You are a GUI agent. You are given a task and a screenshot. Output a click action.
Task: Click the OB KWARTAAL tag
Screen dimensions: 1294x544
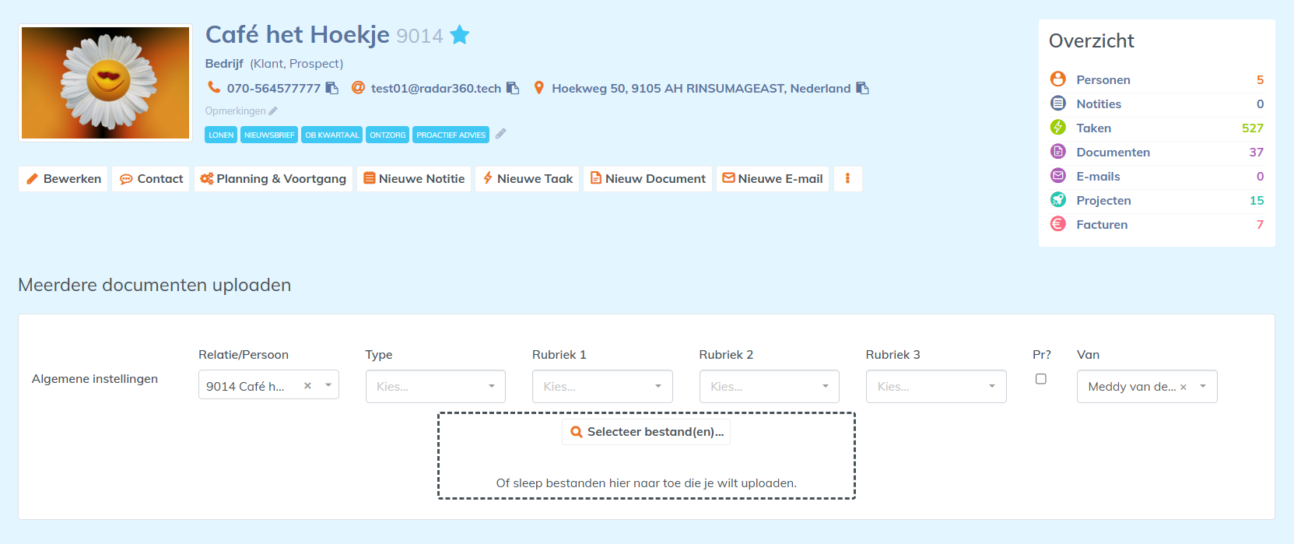point(332,135)
